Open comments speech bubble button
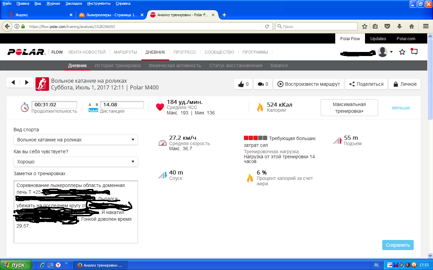433x270 pixels. [263, 84]
